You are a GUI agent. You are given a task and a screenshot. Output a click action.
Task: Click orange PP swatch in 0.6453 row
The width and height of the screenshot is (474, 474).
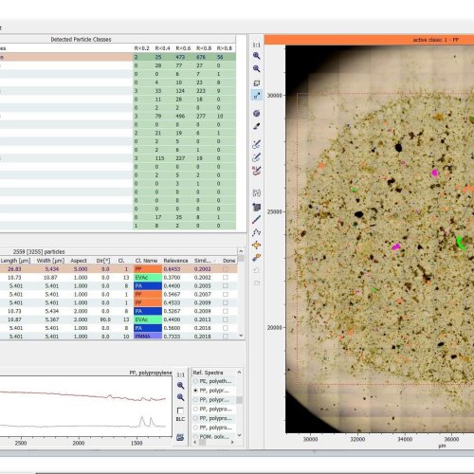point(148,269)
